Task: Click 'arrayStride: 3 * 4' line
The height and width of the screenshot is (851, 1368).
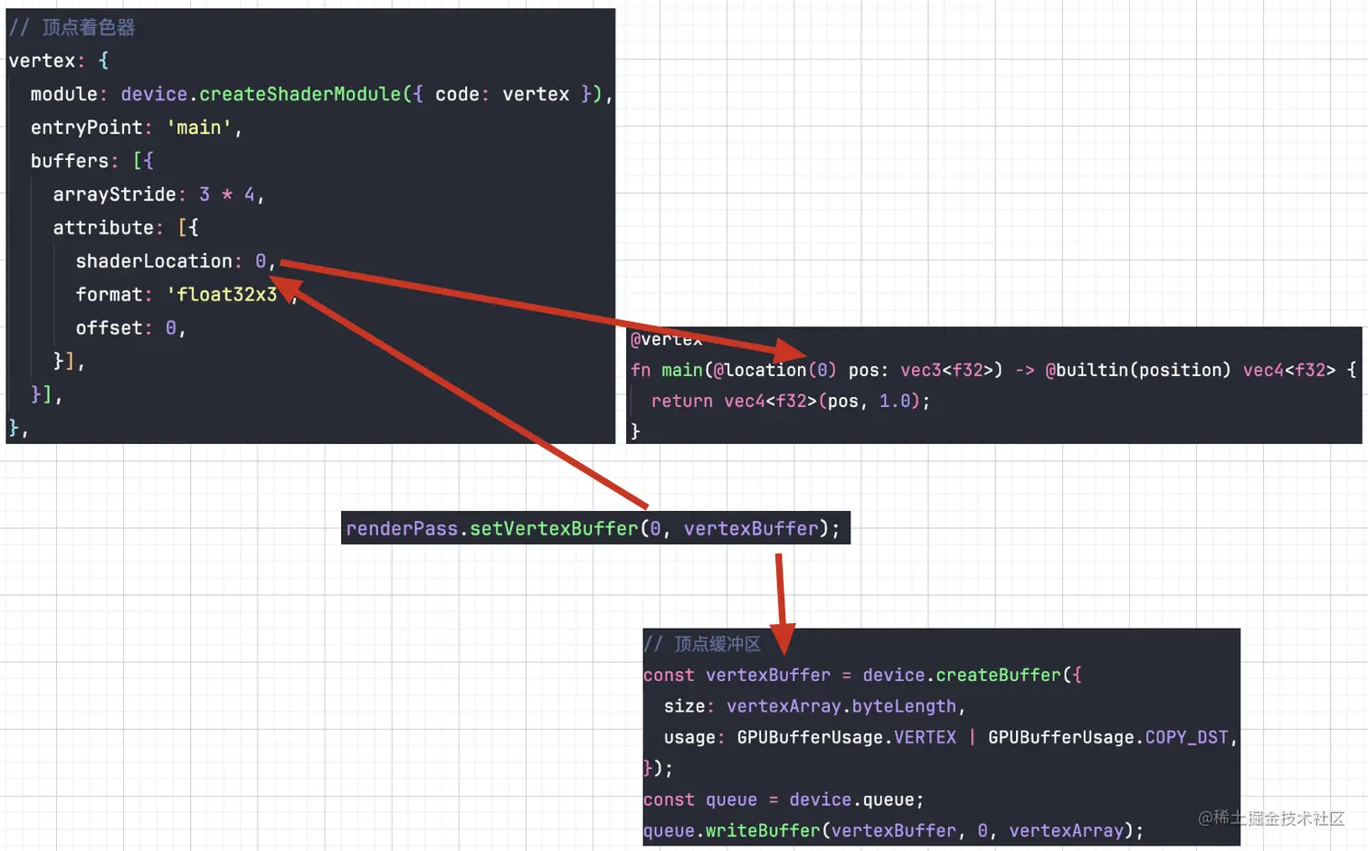Action: click(157, 194)
